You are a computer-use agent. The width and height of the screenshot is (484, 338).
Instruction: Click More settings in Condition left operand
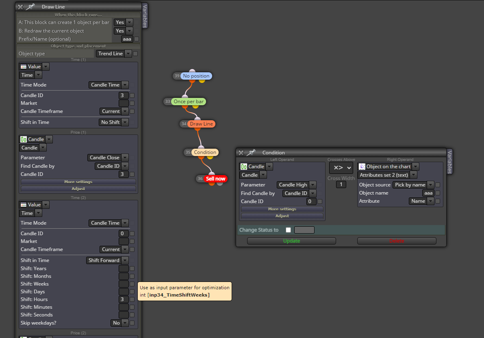point(282,209)
